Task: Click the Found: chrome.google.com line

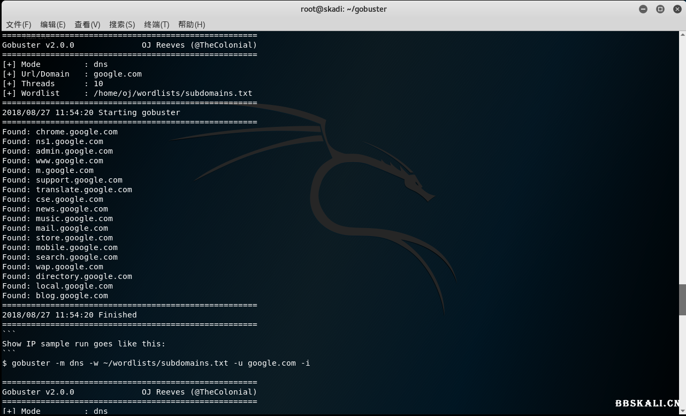Action: [60, 132]
